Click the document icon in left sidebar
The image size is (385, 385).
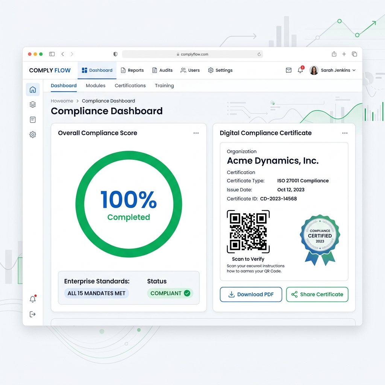pos(33,120)
